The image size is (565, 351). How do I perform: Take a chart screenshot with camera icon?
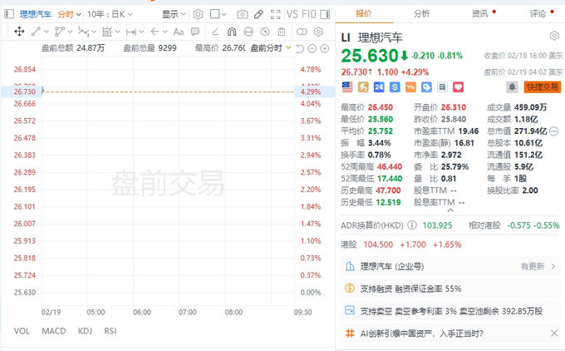coord(242,14)
